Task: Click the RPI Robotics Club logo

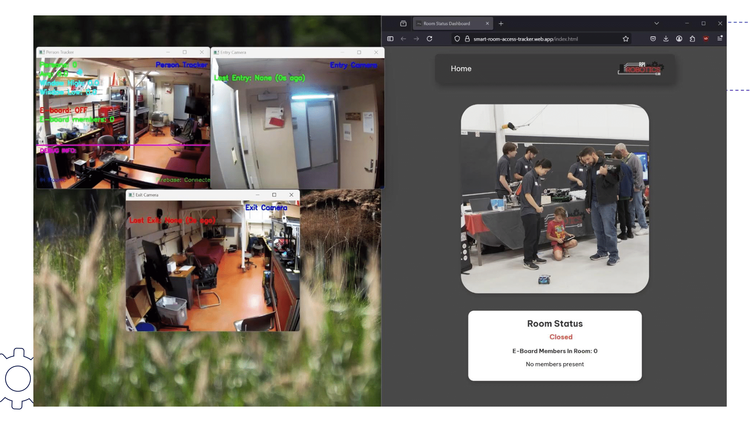Action: pos(640,69)
